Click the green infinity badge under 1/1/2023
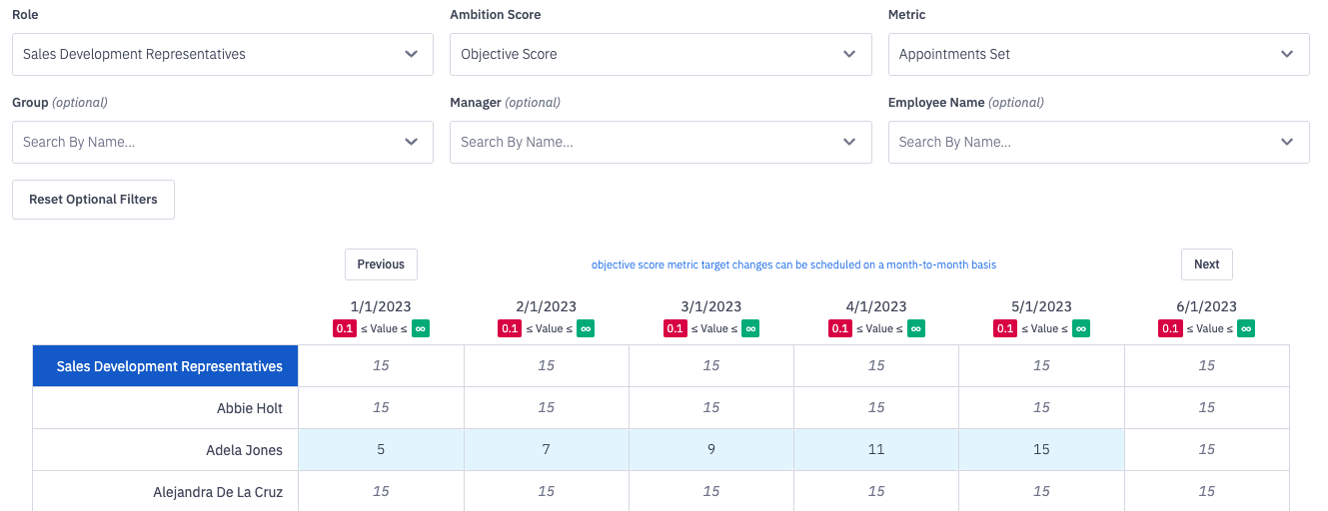 point(421,328)
